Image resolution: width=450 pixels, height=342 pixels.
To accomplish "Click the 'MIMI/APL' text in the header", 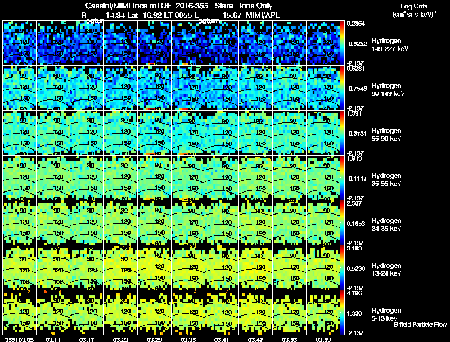I will point(263,16).
